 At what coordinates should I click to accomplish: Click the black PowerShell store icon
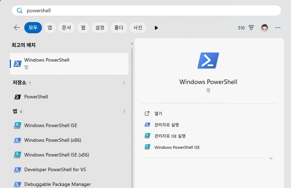pos(18,97)
